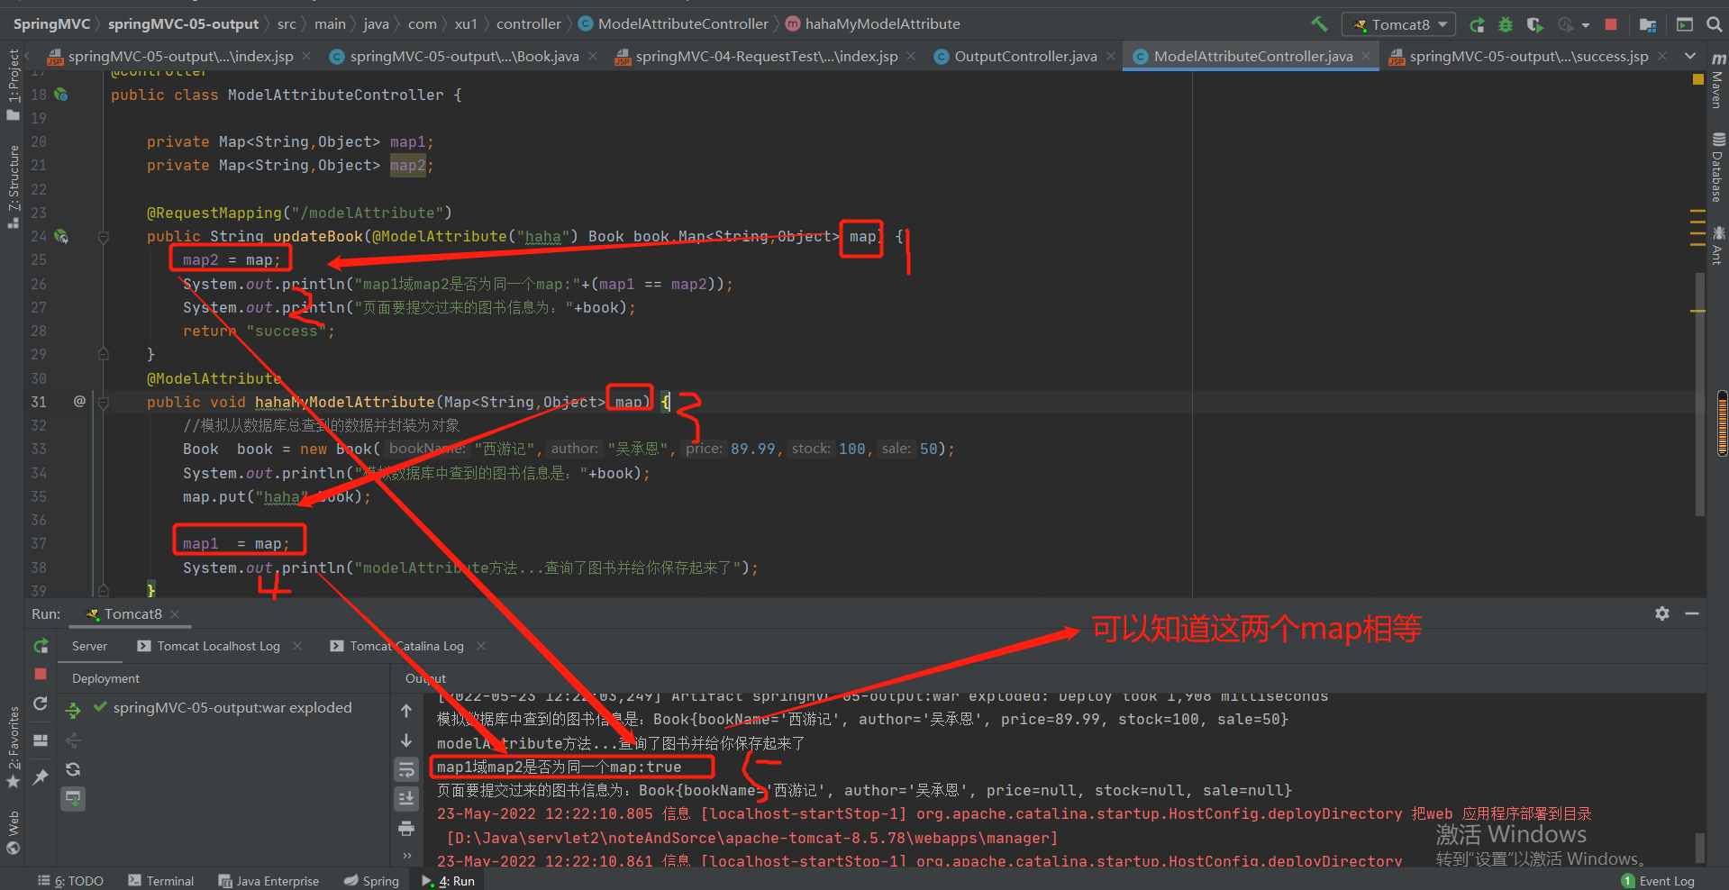
Task: Open the Tomcat8 run configuration dropdown
Action: click(1399, 24)
